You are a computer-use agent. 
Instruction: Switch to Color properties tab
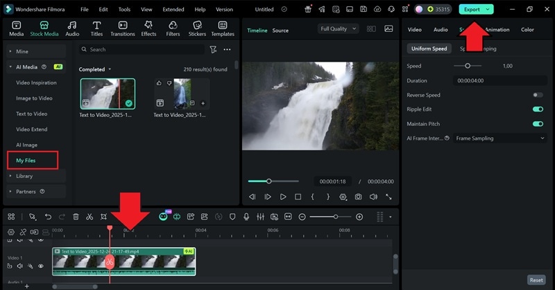527,30
